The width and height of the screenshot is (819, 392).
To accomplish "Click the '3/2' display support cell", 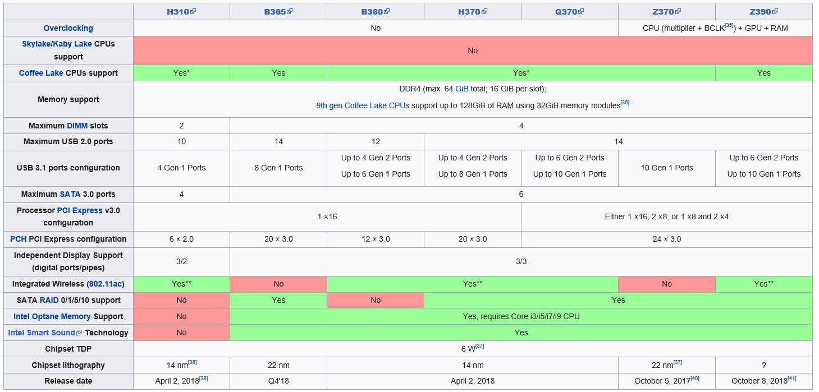I will click(181, 261).
